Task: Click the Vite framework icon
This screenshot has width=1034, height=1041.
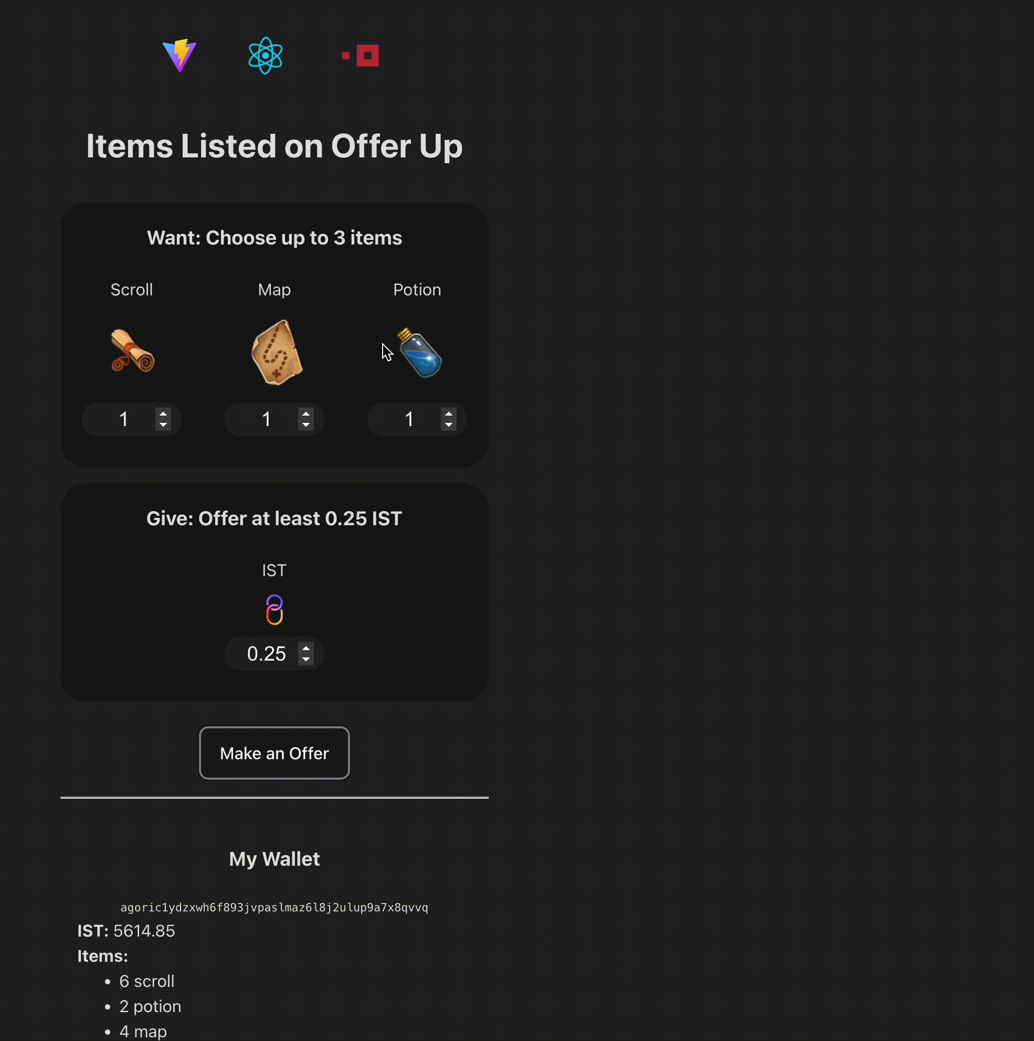Action: click(180, 55)
